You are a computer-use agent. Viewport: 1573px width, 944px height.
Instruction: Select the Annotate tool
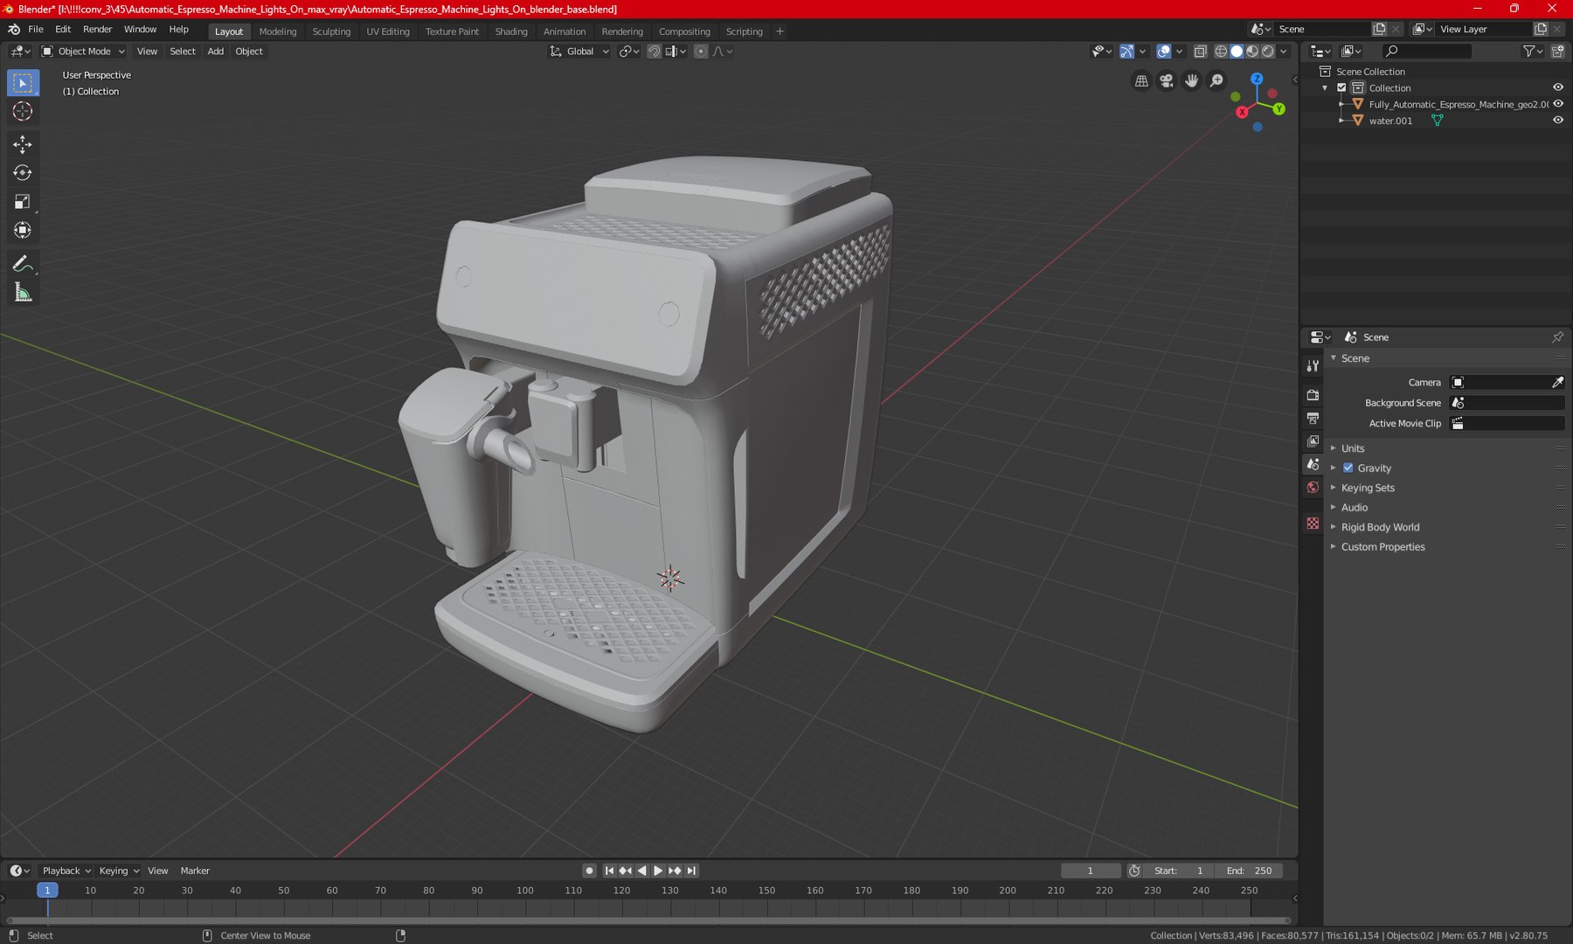(23, 263)
